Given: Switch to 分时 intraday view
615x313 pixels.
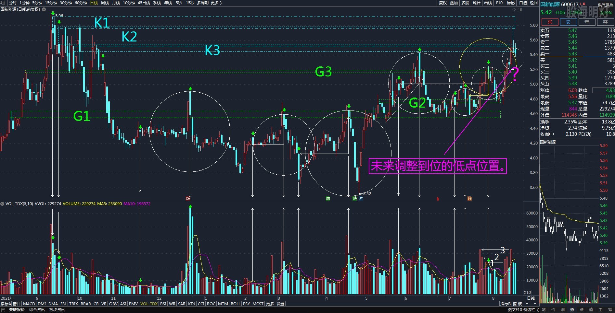Looking at the screenshot, I should [x=12, y=3].
